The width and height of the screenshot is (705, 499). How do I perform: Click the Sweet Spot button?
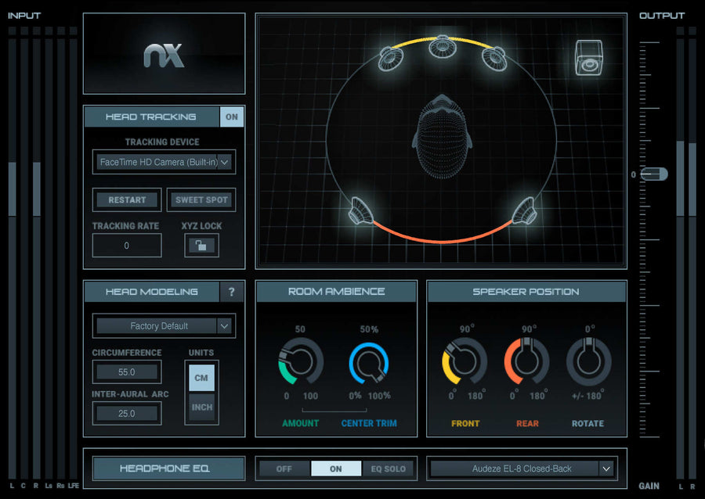click(201, 199)
